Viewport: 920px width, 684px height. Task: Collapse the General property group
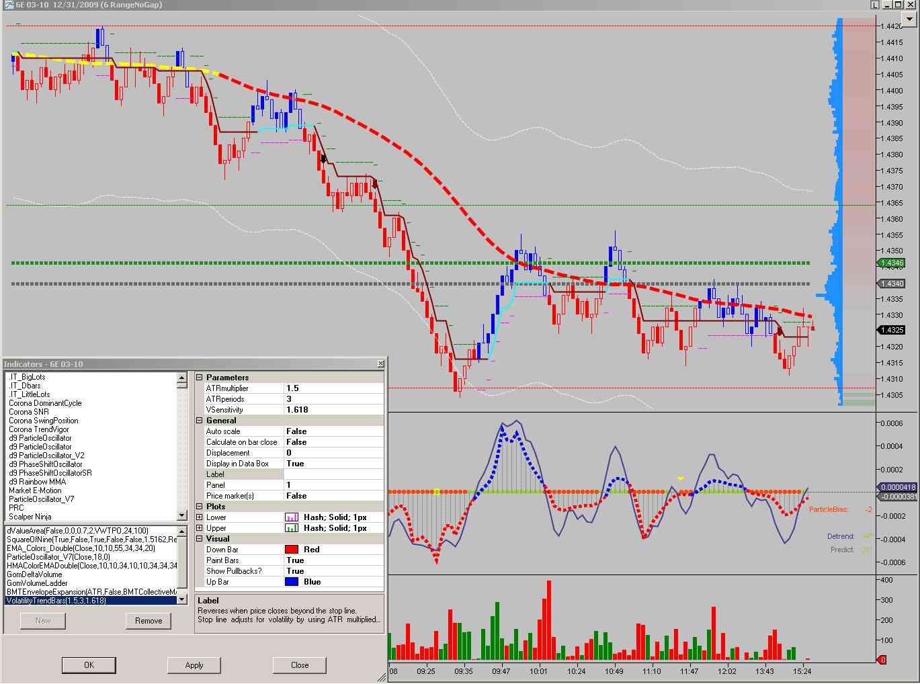click(x=199, y=421)
